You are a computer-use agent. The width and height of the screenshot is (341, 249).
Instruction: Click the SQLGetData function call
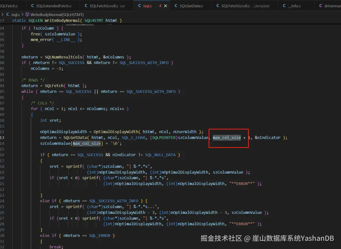(x=75, y=138)
